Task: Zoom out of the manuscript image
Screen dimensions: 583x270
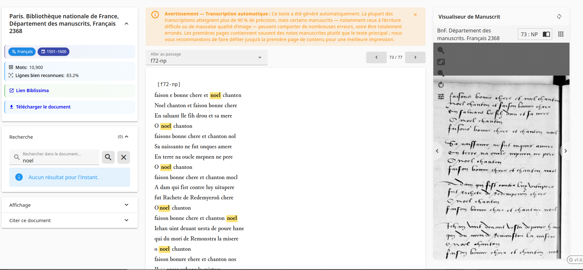Action: [x=441, y=73]
